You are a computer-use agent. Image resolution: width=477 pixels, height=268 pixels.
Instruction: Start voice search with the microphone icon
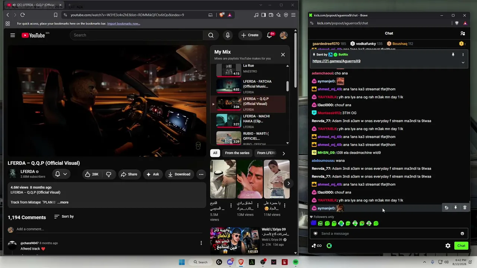tap(228, 35)
